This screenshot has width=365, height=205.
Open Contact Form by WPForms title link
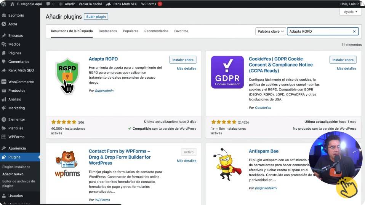[x=120, y=157]
